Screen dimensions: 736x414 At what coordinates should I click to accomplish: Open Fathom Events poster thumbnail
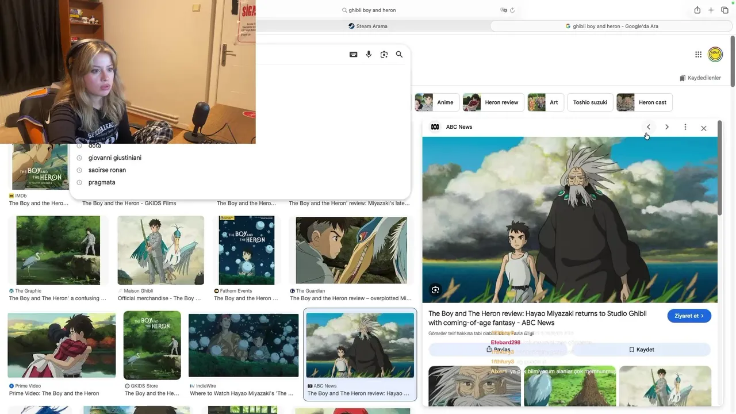point(246,250)
